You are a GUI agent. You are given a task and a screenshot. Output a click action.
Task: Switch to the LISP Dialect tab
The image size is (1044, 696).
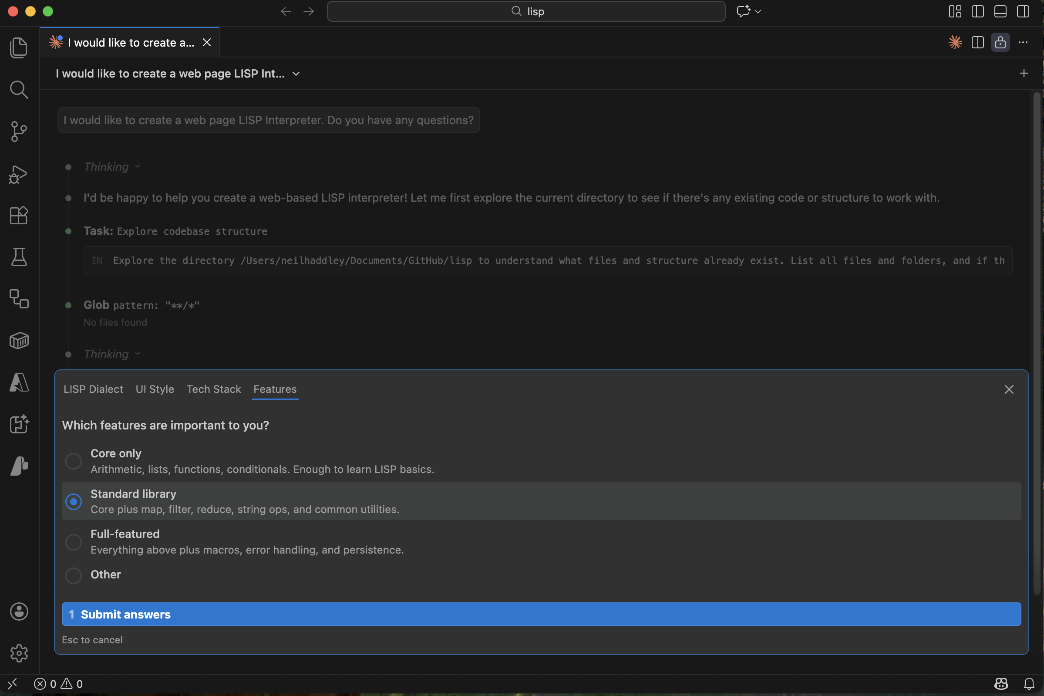tap(93, 389)
